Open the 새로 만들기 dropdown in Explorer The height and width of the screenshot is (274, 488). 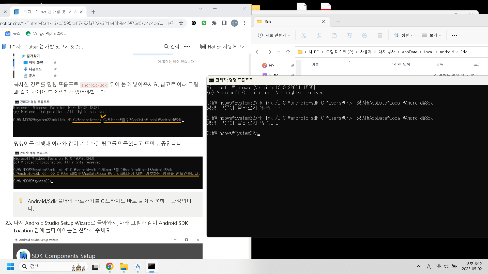coord(274,35)
